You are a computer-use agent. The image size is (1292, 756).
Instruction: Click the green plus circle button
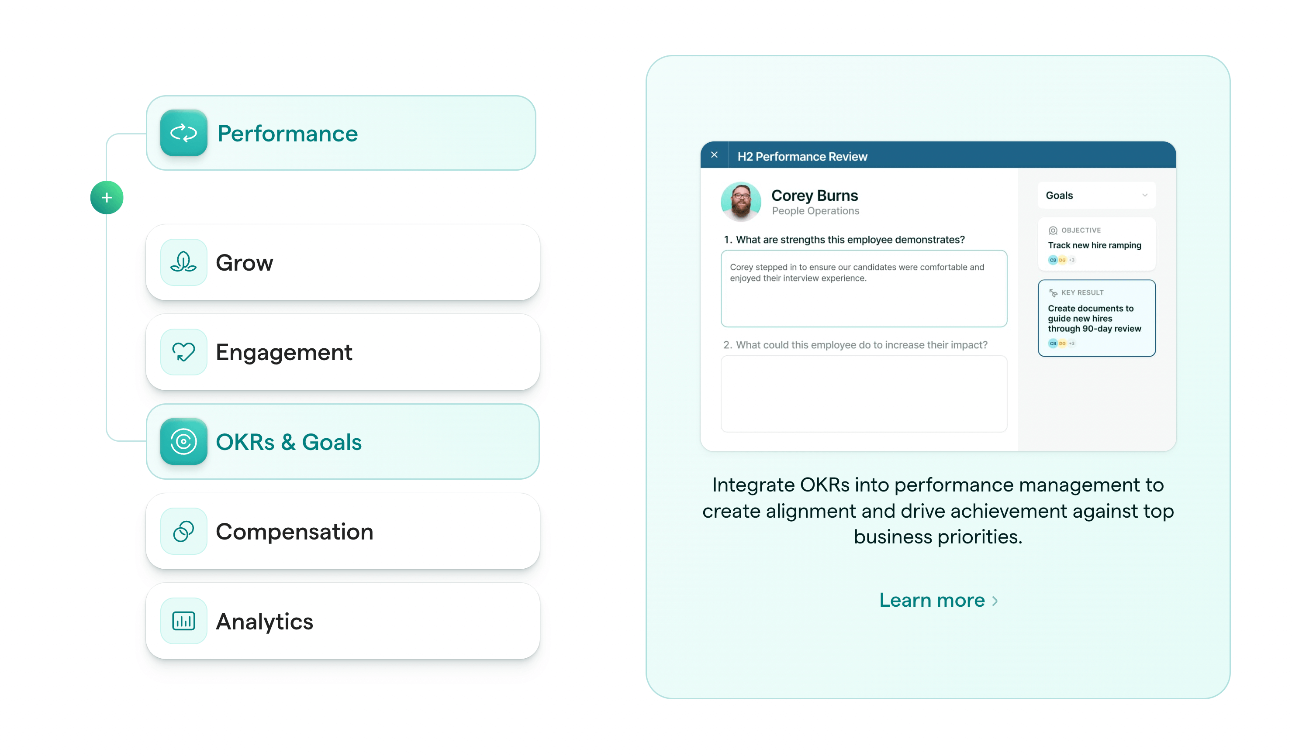tap(107, 198)
